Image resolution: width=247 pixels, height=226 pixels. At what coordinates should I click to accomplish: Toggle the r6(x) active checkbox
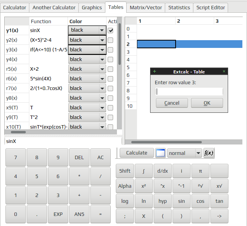(110, 79)
